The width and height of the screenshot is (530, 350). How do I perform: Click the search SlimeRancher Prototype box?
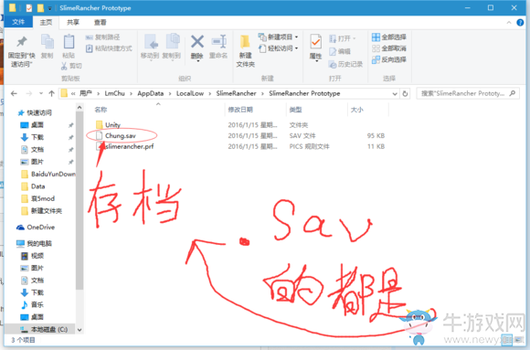468,93
